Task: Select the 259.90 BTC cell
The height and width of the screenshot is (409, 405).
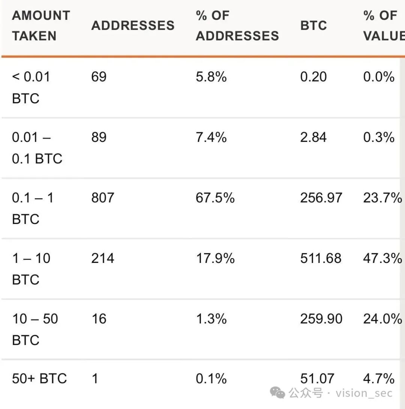Action: tap(321, 319)
